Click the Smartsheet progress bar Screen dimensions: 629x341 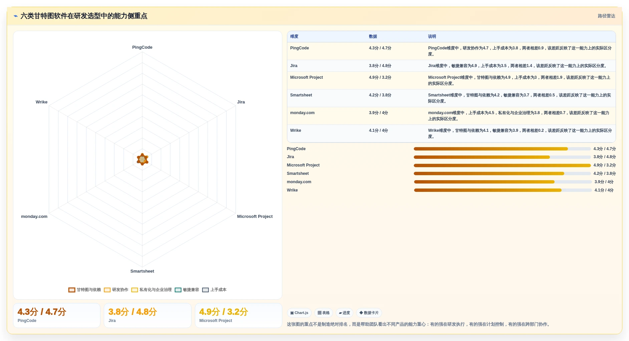tap(502, 174)
